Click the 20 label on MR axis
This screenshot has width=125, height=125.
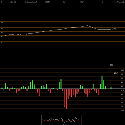click(122, 86)
